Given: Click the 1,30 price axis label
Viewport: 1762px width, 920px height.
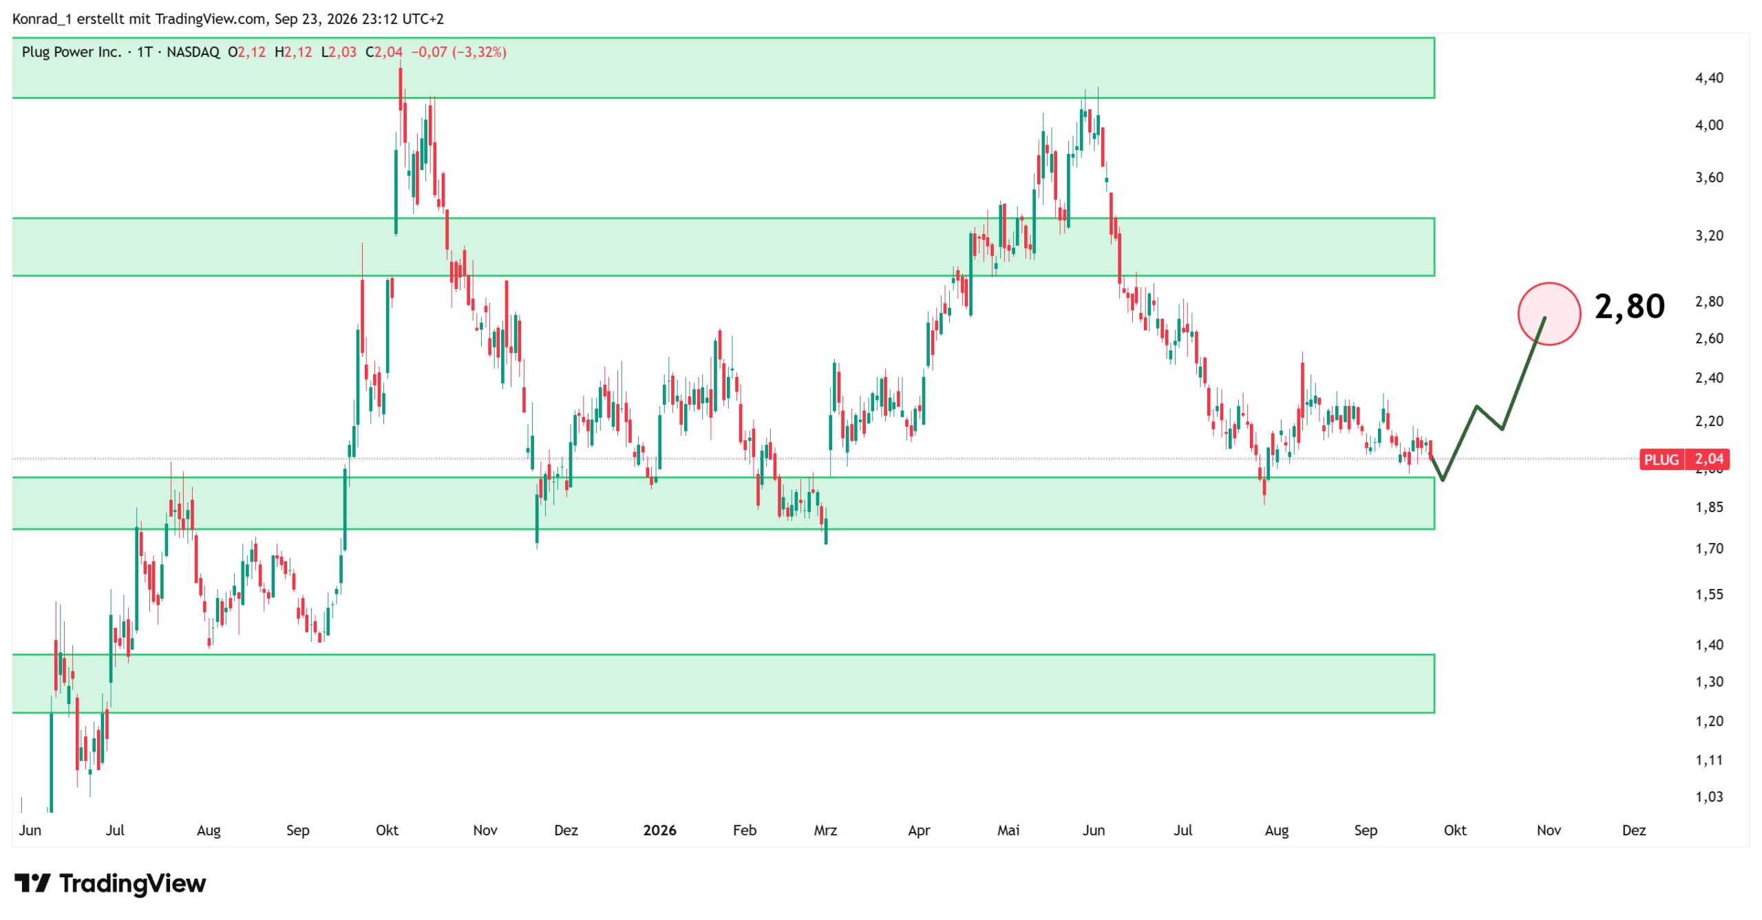Looking at the screenshot, I should 1708,682.
